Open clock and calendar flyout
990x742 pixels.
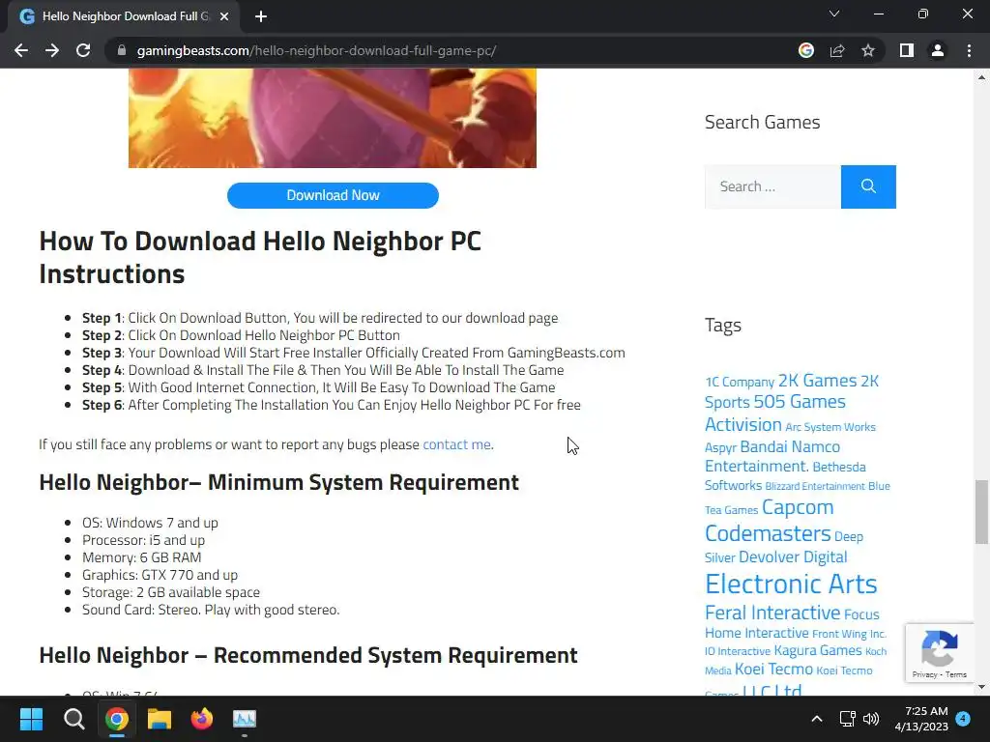tap(921, 719)
